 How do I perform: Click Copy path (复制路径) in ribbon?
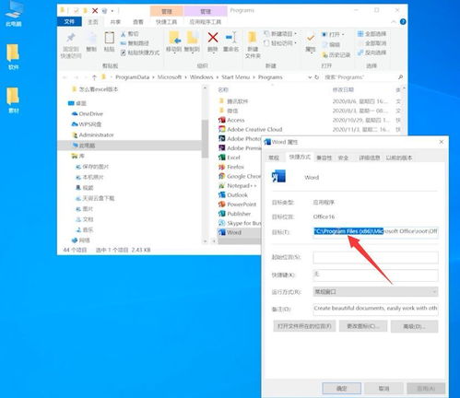[135, 43]
